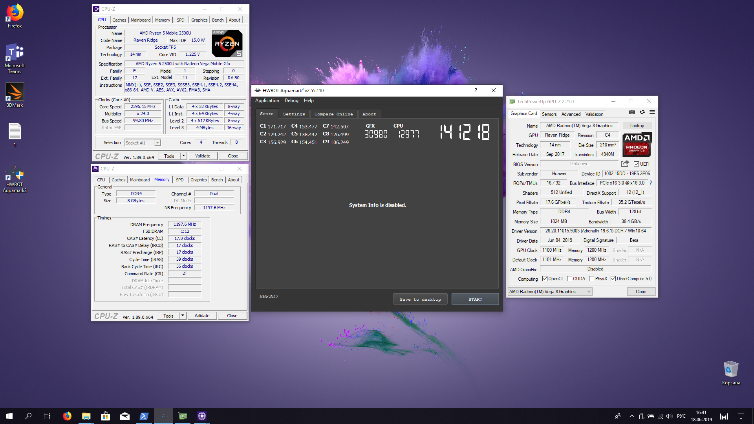Open Debug menu in Aquamark
Image resolution: width=754 pixels, height=424 pixels.
(291, 101)
